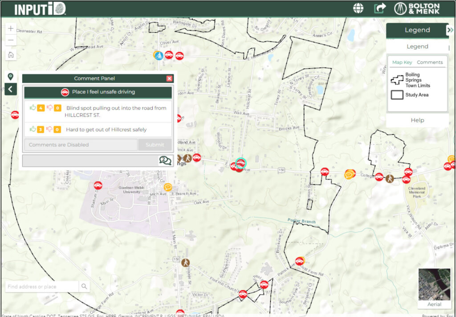Thumbs up the Blind spot comment
Screen dimensions: 456x317
coord(33,108)
